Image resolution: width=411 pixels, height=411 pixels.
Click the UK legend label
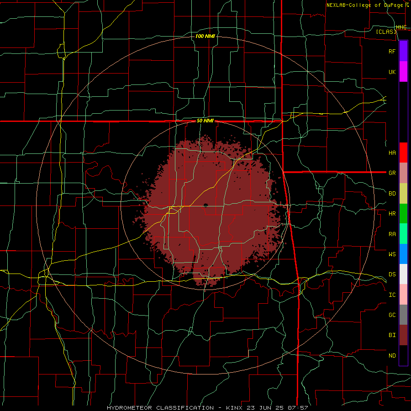click(x=392, y=72)
